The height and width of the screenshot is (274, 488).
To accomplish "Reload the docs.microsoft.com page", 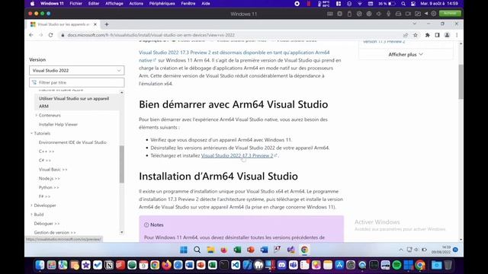I will tap(50, 35).
